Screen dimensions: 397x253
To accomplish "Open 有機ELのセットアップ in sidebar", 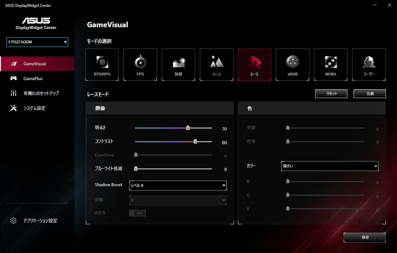I will pyautogui.click(x=37, y=93).
